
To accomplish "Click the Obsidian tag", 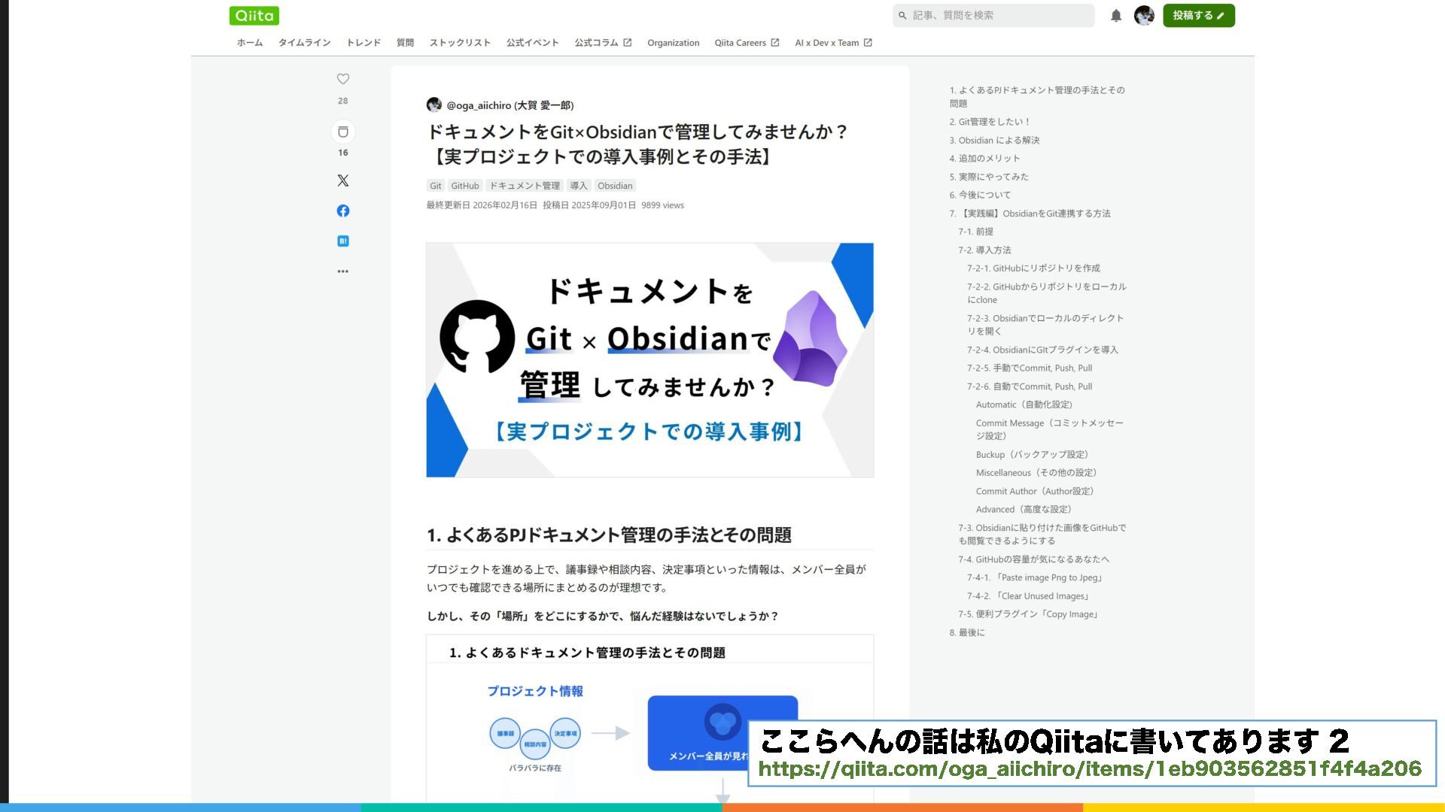I will point(615,186).
